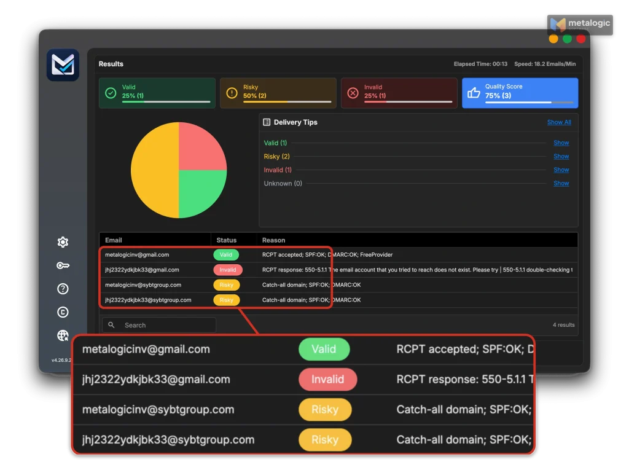Image resolution: width=629 pixels, height=470 pixels.
Task: Click the green Valid slice of pie chart
Action: (198, 190)
